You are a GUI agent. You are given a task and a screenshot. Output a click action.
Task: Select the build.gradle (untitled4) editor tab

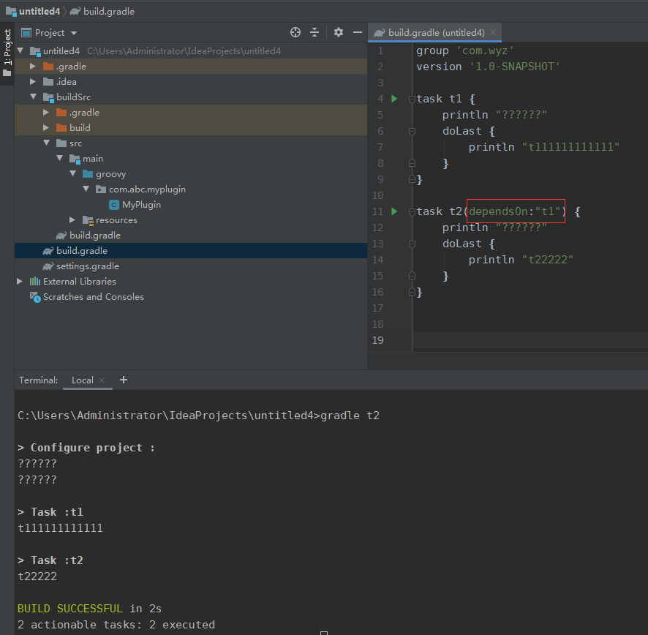435,33
